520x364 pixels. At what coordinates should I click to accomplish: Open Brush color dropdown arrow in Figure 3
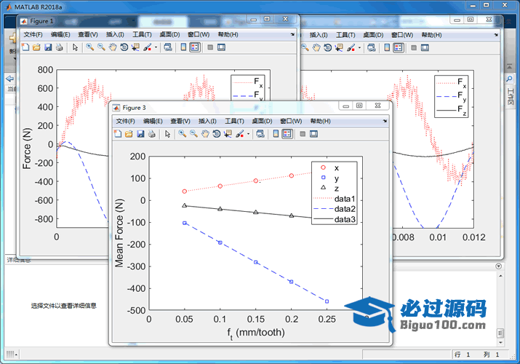click(x=248, y=134)
